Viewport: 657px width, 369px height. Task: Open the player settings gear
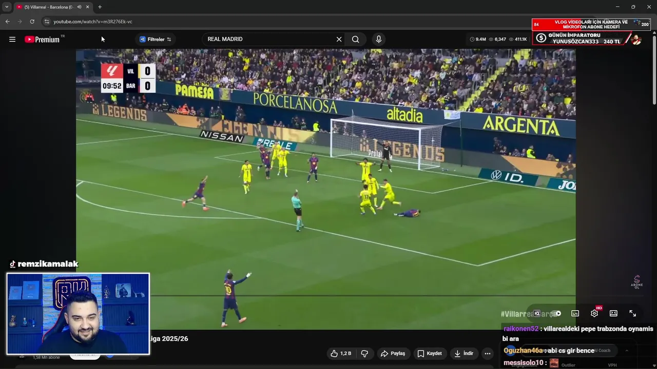594,313
